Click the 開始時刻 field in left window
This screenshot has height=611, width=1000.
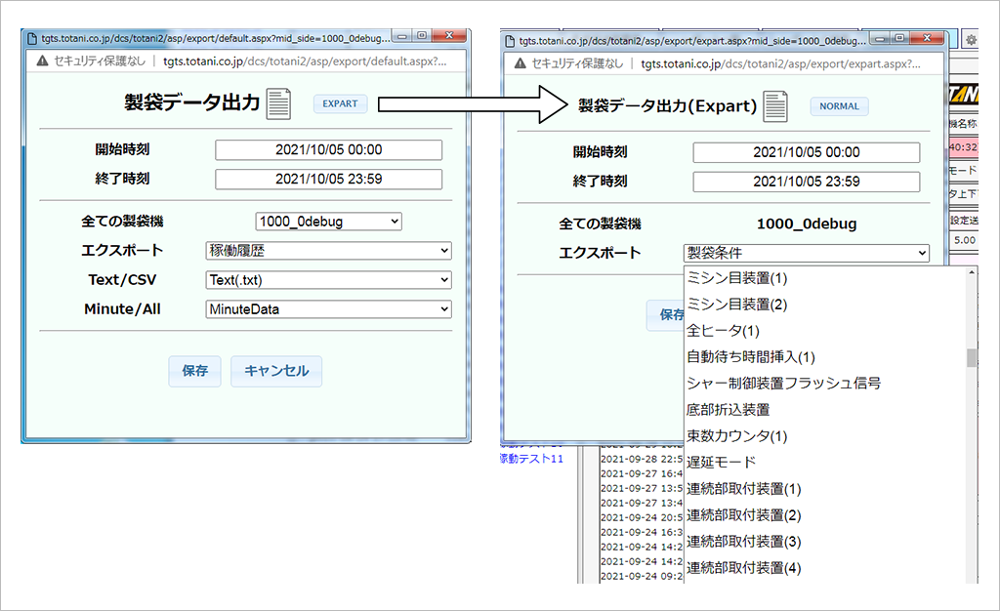pyautogui.click(x=328, y=150)
